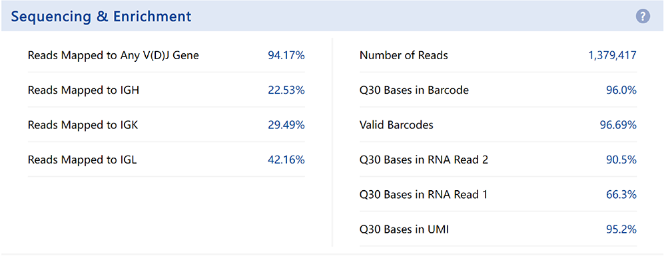Screen dimensions: 666x256
Task: Select the 29.49% IGK value
Action: [x=286, y=125]
